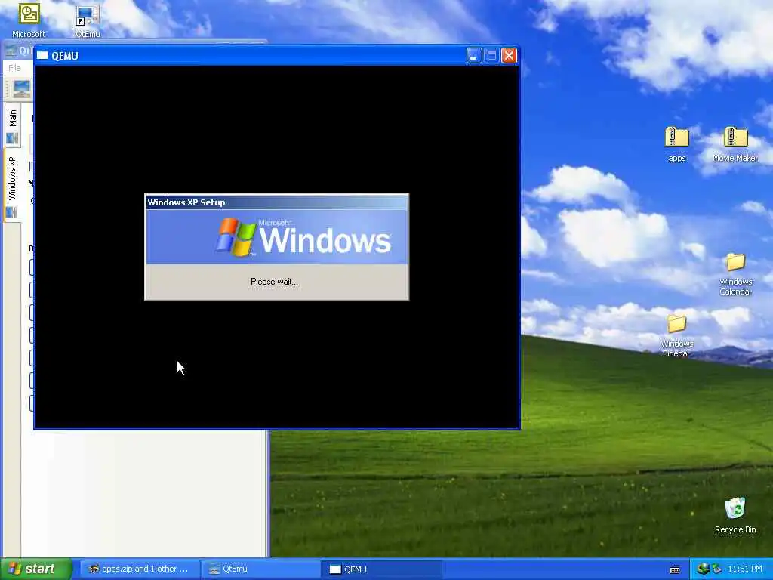Click the safely remove hardware tray icon
This screenshot has height=580, width=773.
[x=716, y=569]
